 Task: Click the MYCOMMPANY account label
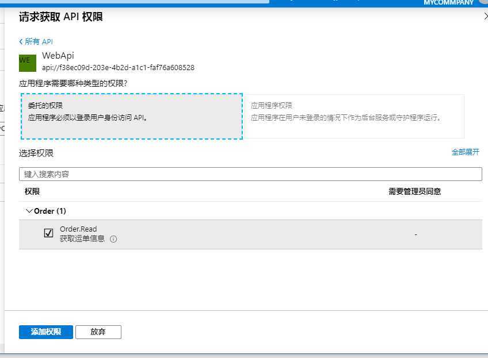[x=448, y=3]
